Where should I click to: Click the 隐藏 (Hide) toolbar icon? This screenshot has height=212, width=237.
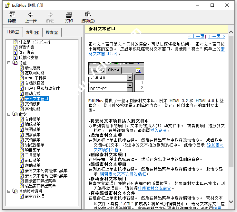click(12, 15)
